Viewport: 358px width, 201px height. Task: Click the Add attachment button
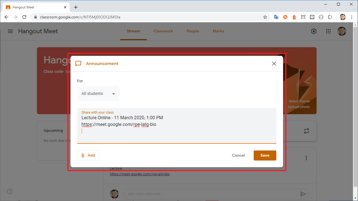pos(88,155)
